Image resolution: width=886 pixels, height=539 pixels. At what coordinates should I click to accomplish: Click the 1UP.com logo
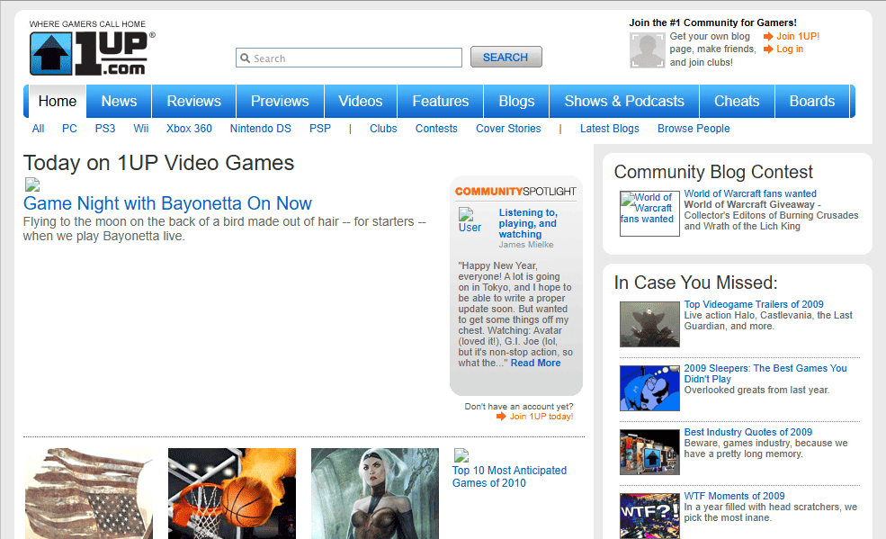(x=90, y=54)
